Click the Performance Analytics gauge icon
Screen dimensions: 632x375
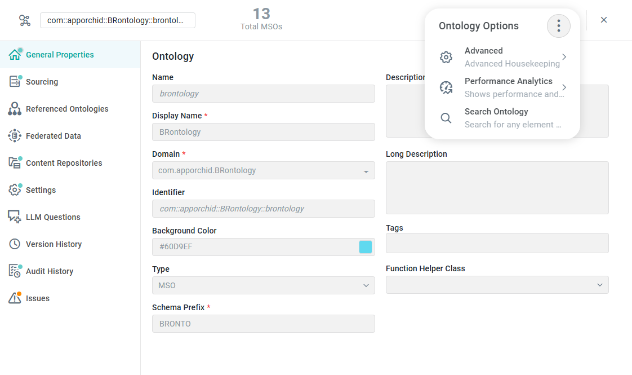(x=446, y=87)
